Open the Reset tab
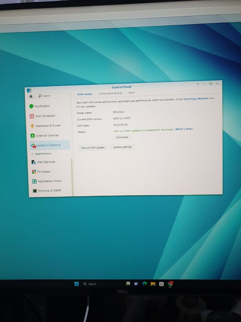This screenshot has height=322, width=241. pos(132,93)
